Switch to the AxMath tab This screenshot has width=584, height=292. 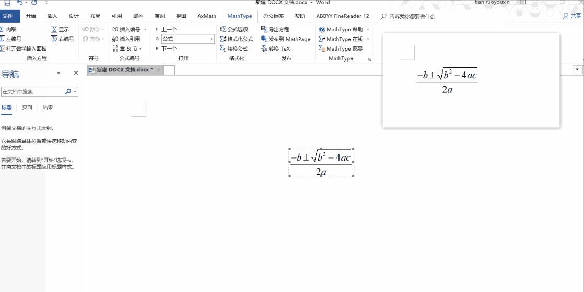(x=207, y=16)
